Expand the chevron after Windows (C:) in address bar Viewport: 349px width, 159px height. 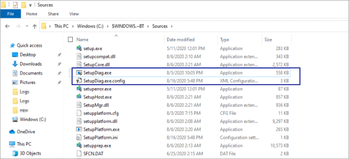(108, 26)
